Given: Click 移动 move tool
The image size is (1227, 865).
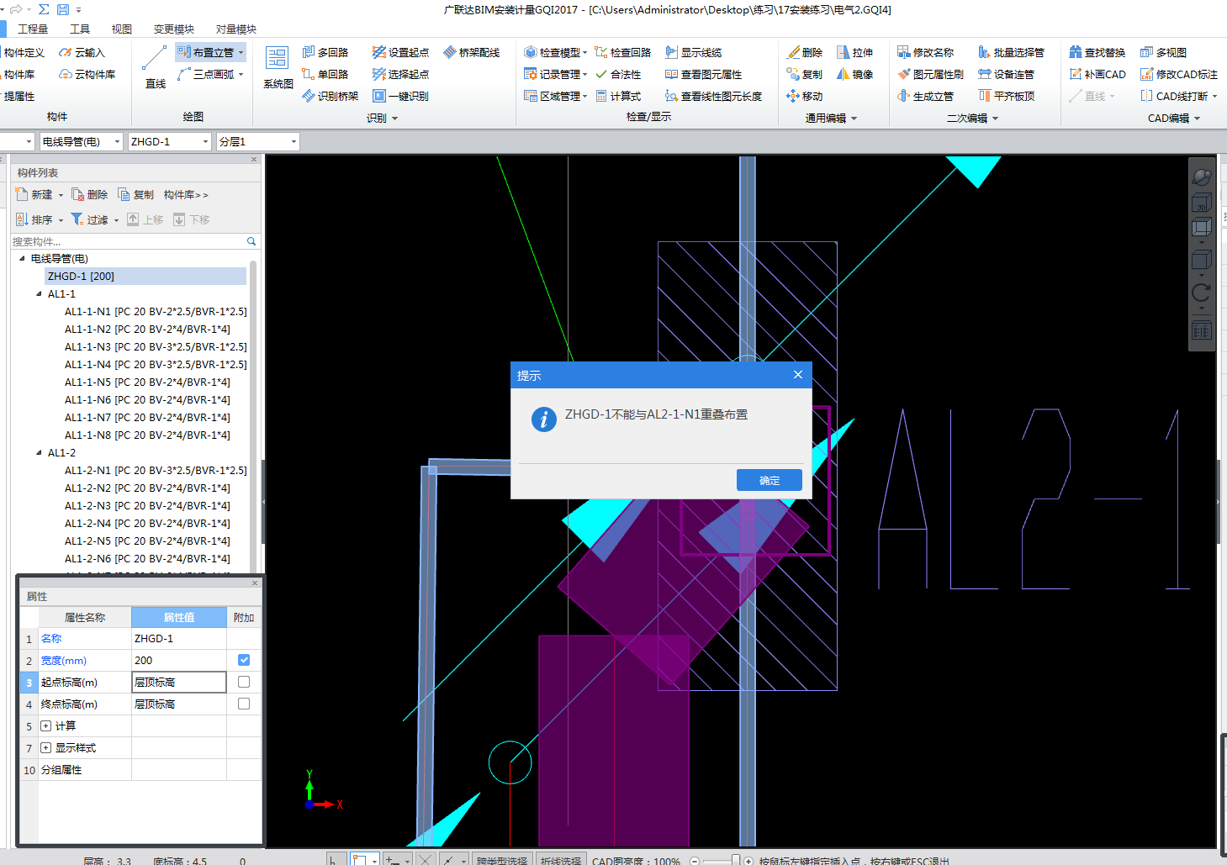Looking at the screenshot, I should (x=805, y=96).
